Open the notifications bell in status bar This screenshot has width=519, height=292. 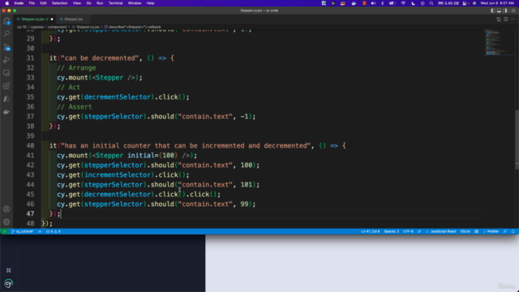coord(513,231)
